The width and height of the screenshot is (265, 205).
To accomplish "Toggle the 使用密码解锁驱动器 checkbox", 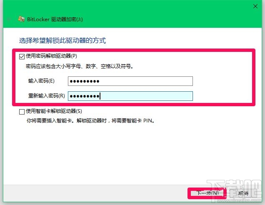I will (x=22, y=56).
